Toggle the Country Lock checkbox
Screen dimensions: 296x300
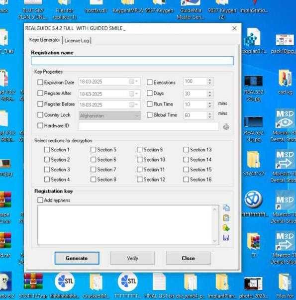point(40,115)
